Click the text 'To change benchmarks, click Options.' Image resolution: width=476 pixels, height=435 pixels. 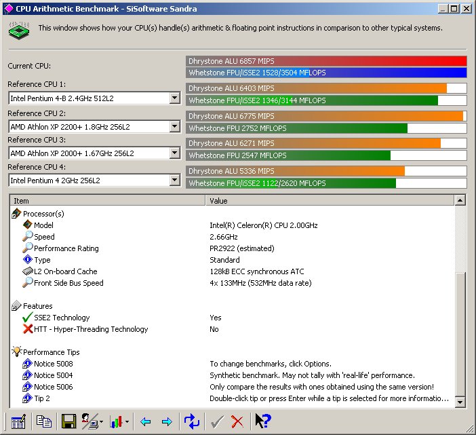coord(271,364)
